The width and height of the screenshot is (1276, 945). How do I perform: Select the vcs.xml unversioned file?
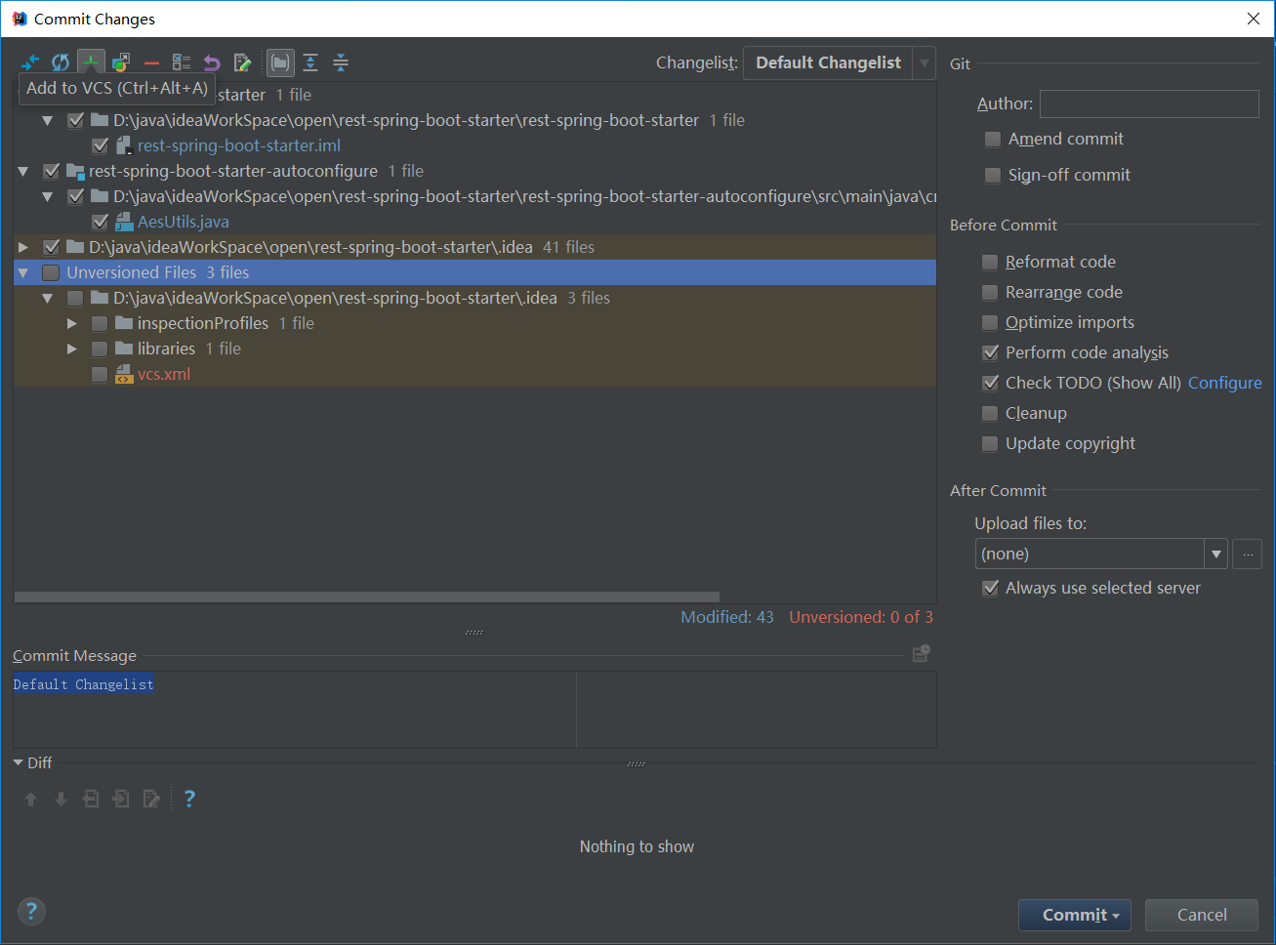click(475, 374)
